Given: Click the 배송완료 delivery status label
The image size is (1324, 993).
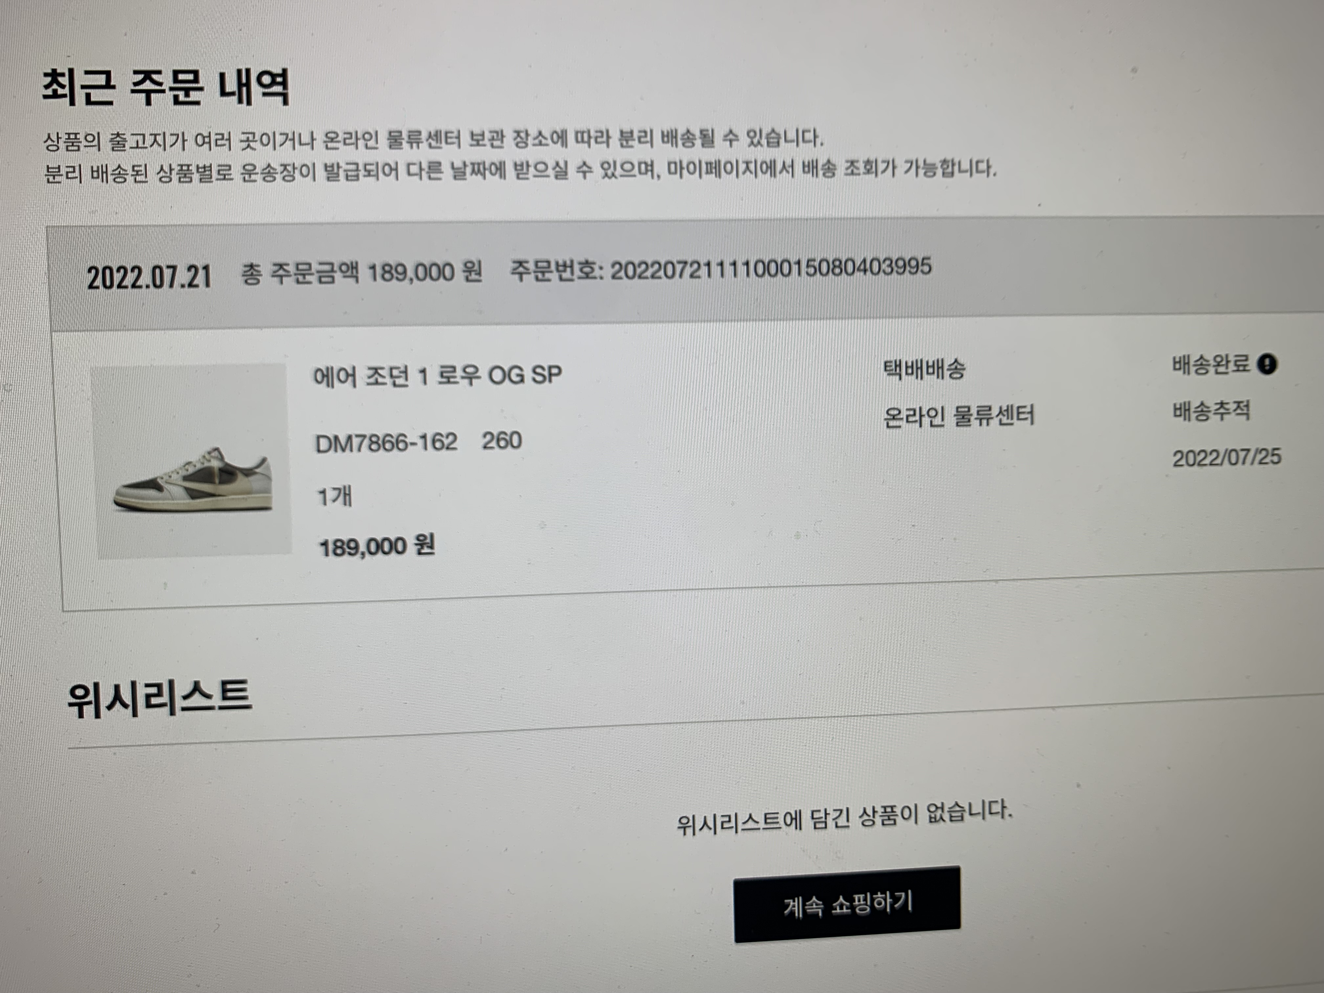Looking at the screenshot, I should click(1211, 364).
